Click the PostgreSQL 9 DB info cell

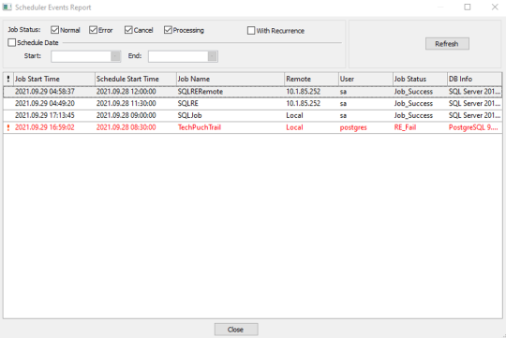pyautogui.click(x=473, y=127)
